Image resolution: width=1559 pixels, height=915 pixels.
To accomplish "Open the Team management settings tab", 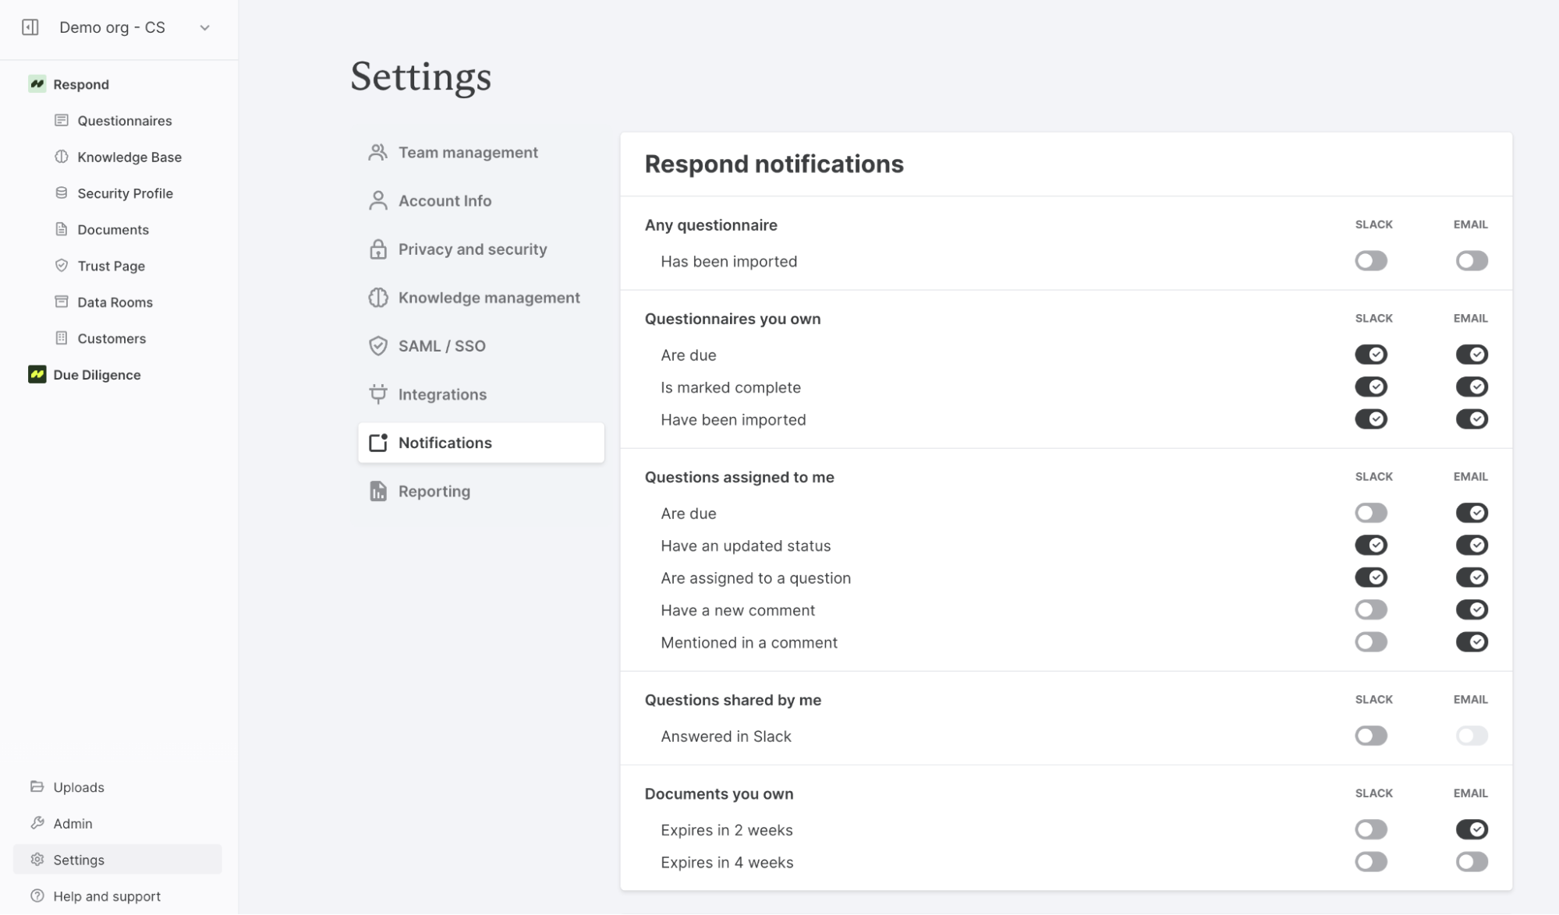I will click(481, 152).
